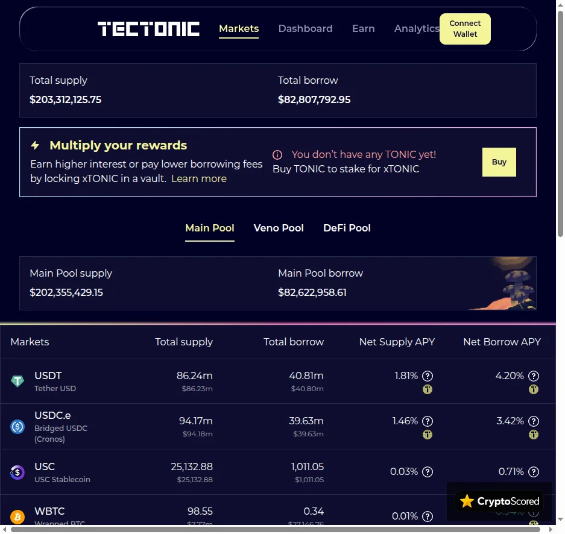Click USDT total supply value 86.24m
This screenshot has width=565, height=534.
point(195,375)
